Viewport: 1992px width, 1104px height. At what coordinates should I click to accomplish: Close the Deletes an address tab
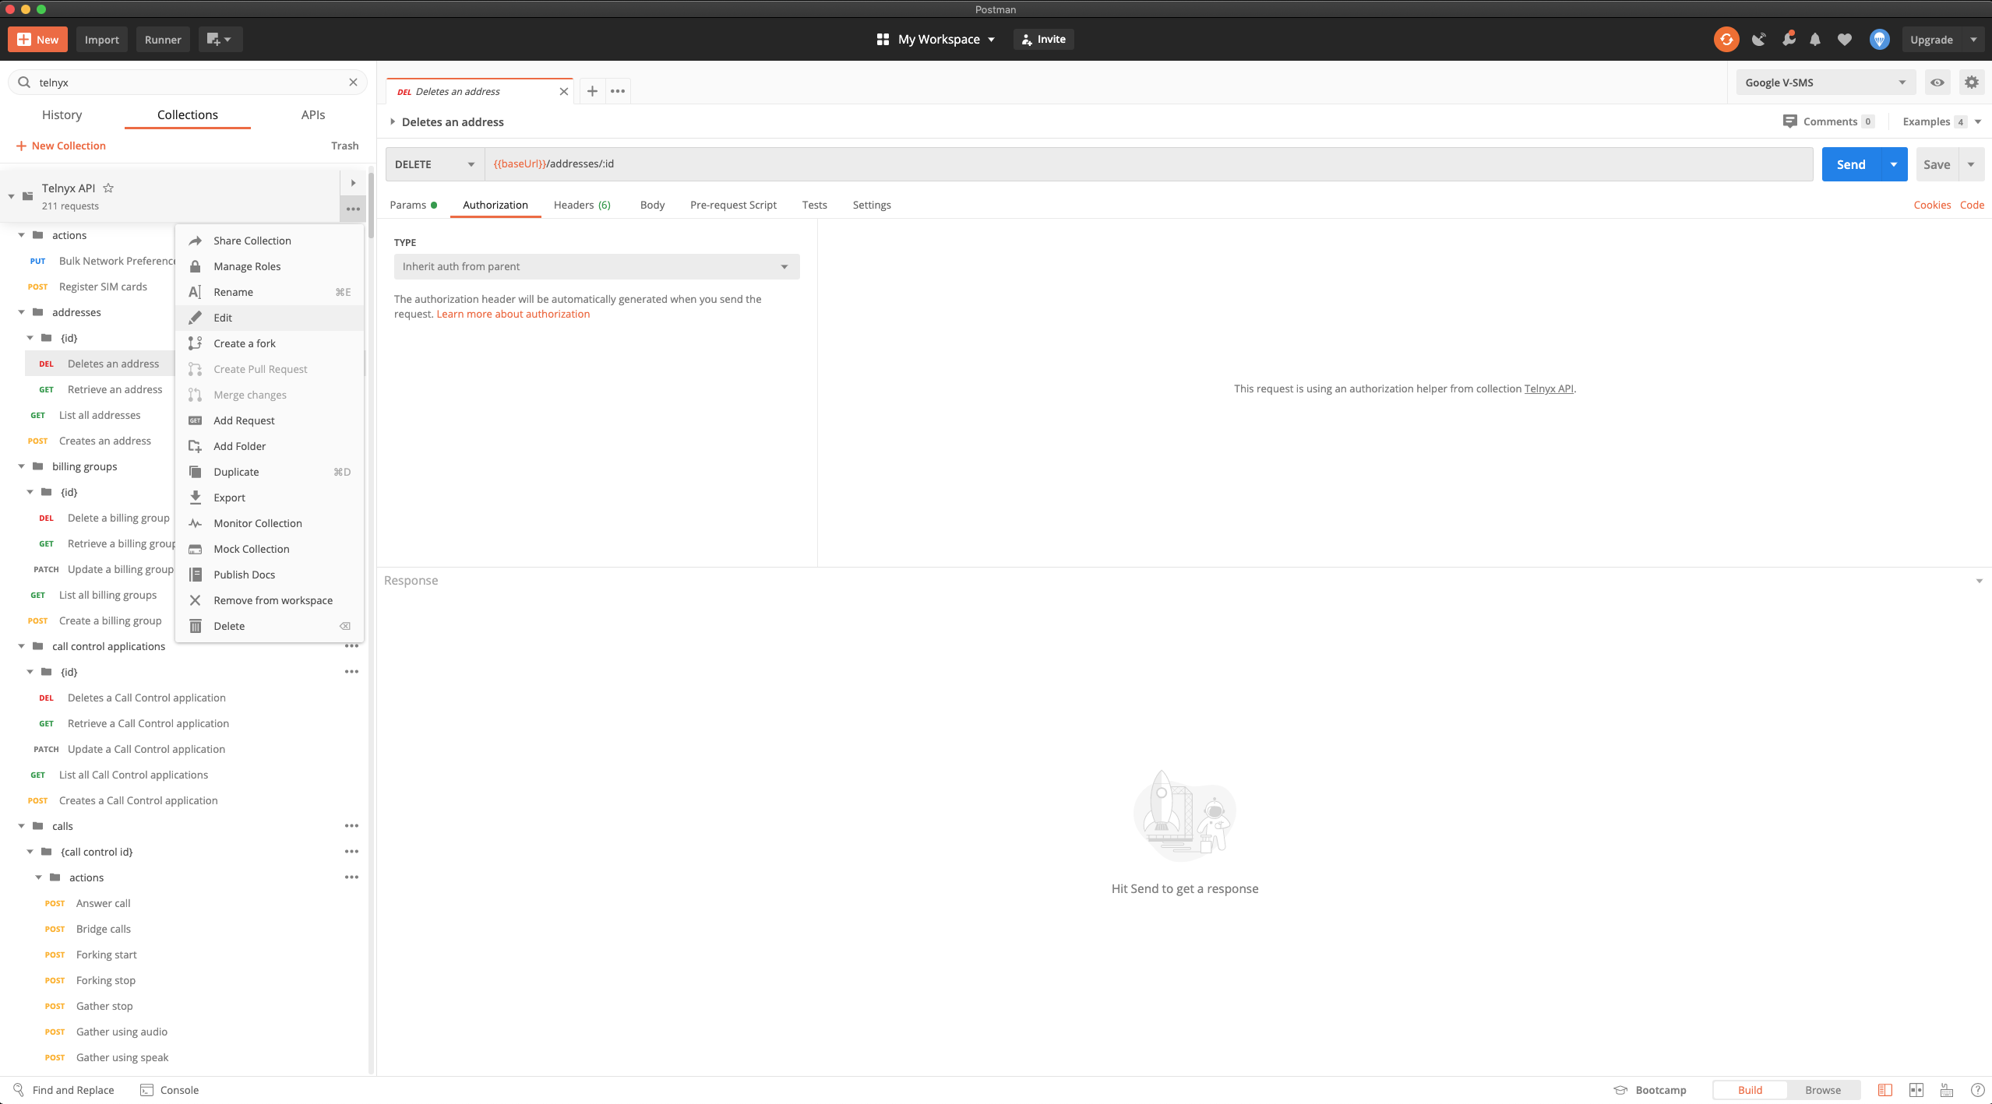pos(563,92)
